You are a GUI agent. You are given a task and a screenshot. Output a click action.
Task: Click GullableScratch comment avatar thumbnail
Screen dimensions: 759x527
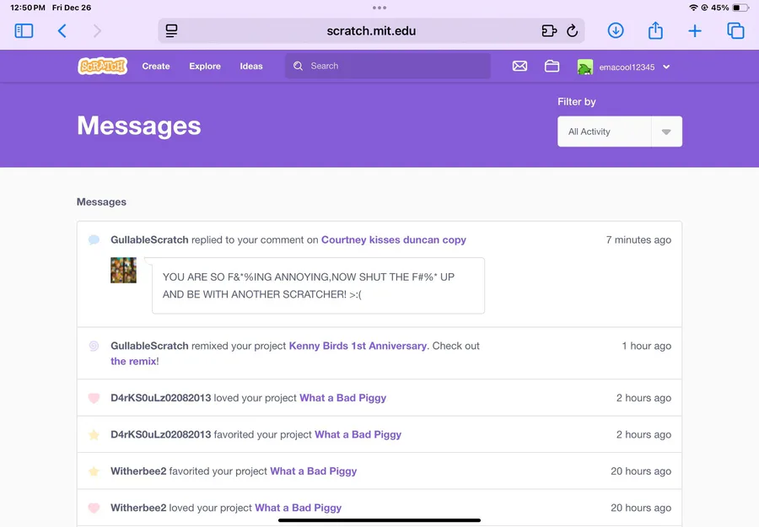tap(123, 270)
